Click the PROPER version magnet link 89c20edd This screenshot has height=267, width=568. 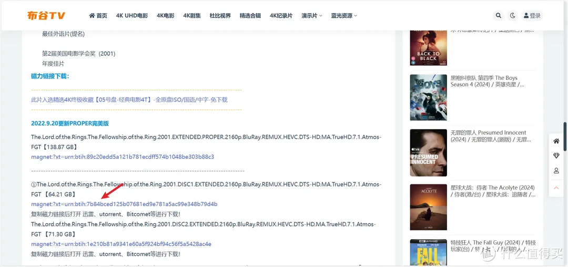pyautogui.click(x=123, y=157)
